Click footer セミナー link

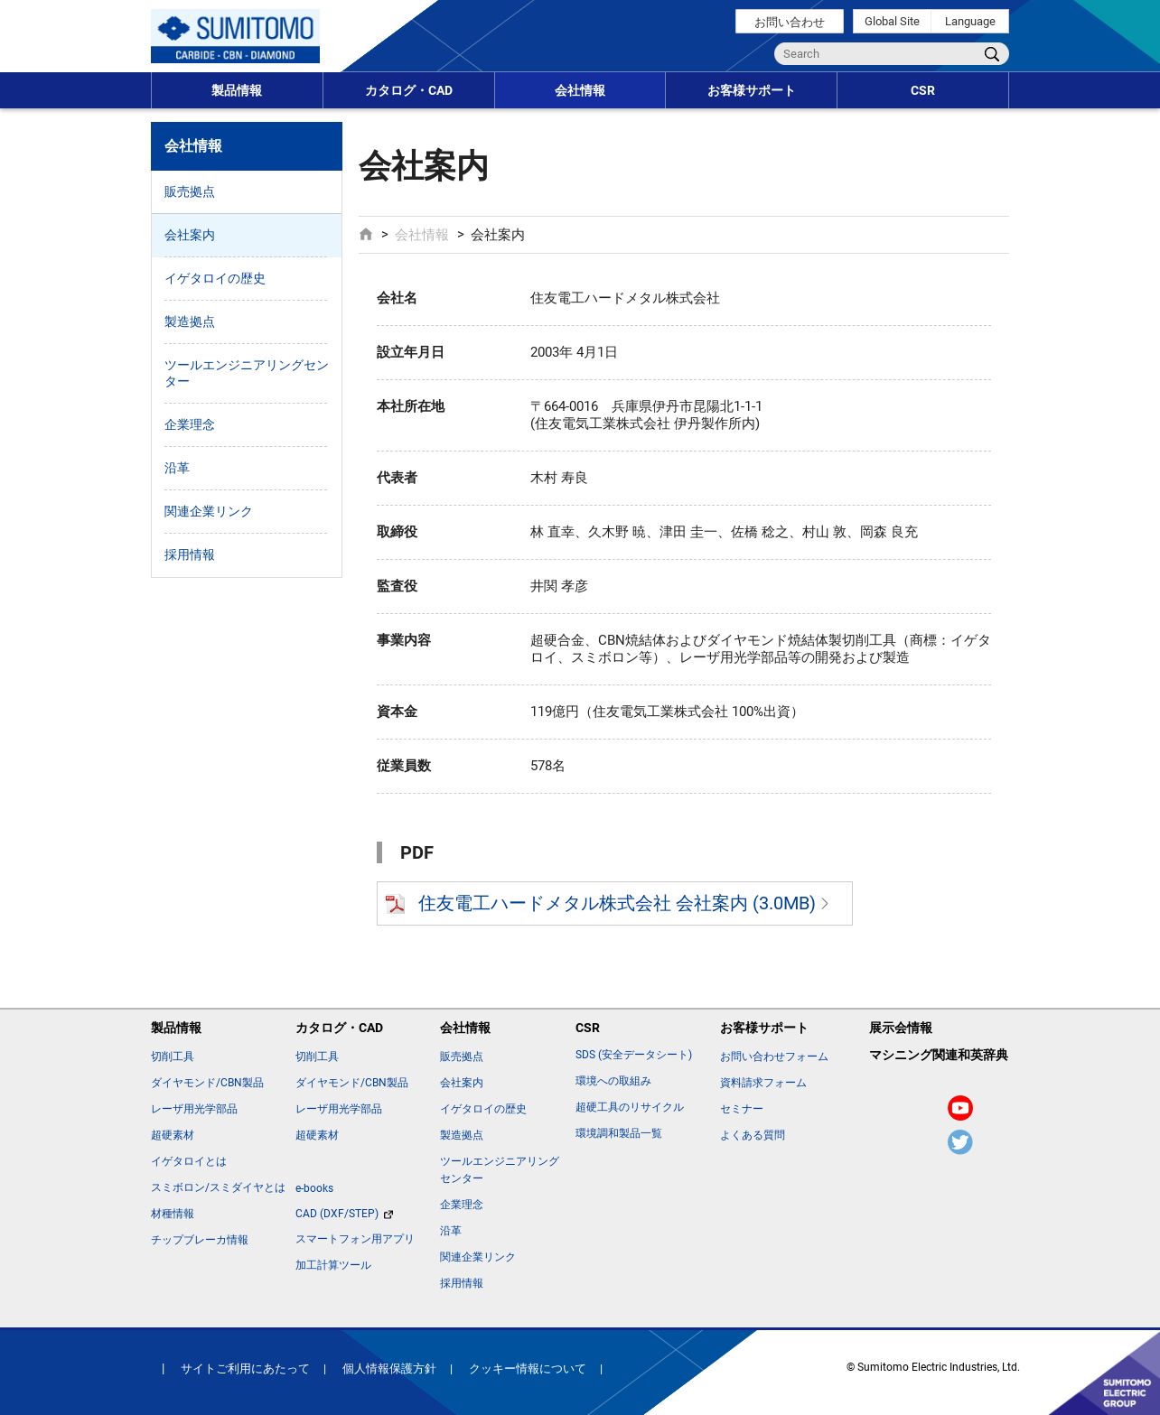[742, 1109]
